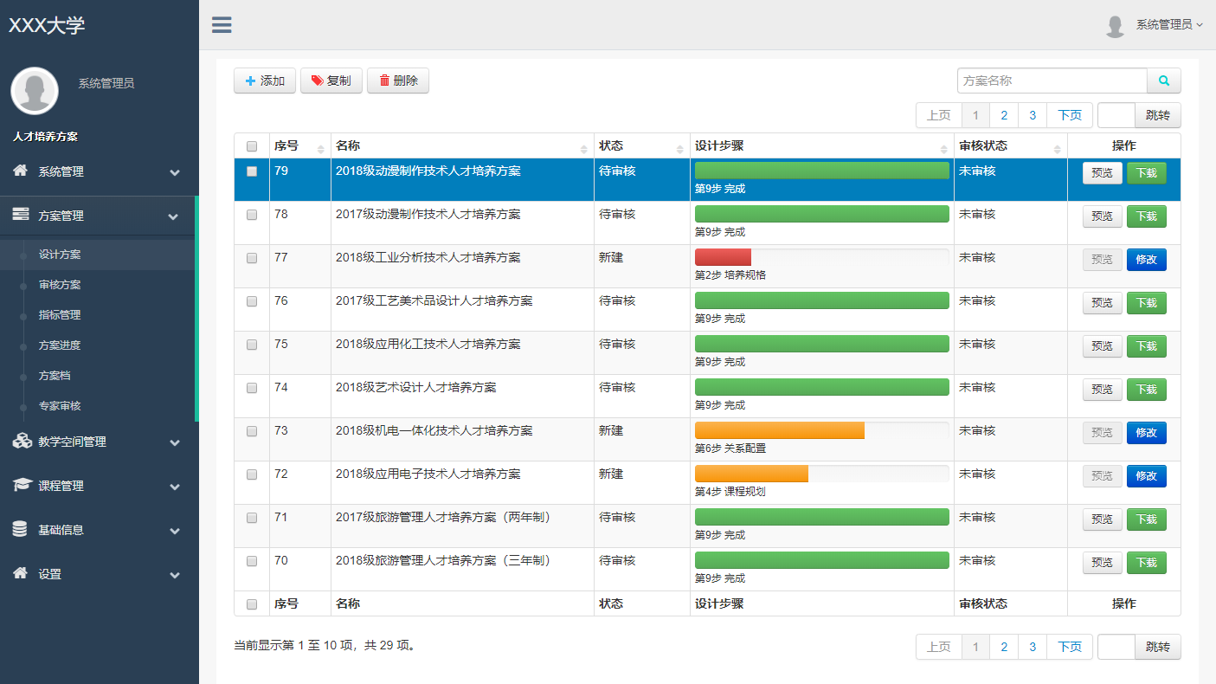Toggle the select-all checkbox in table footer
Image resolution: width=1216 pixels, height=684 pixels.
click(x=252, y=604)
